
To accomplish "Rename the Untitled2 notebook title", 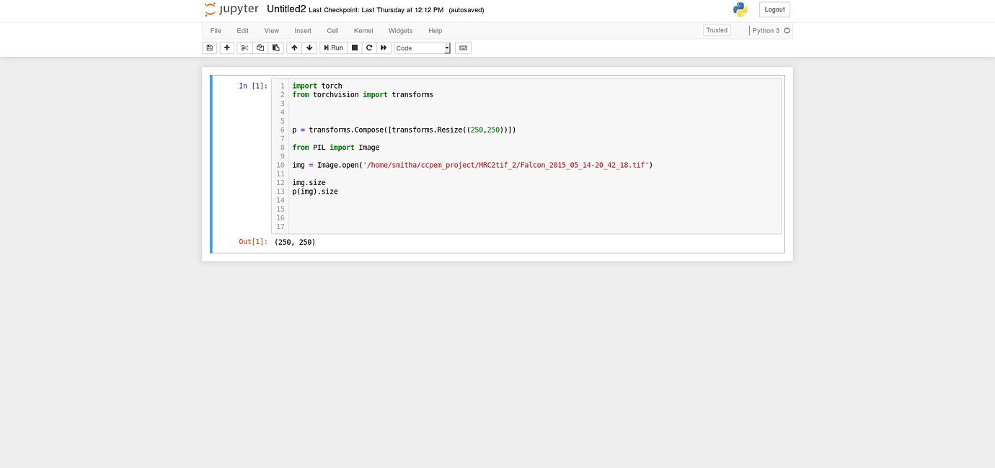I will (x=286, y=9).
